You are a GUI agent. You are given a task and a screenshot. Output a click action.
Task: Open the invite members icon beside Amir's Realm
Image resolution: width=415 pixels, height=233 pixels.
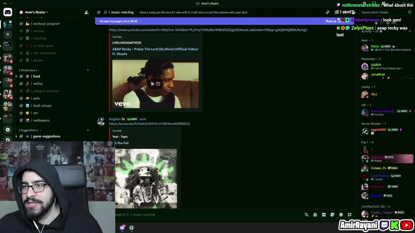pyautogui.click(x=87, y=12)
